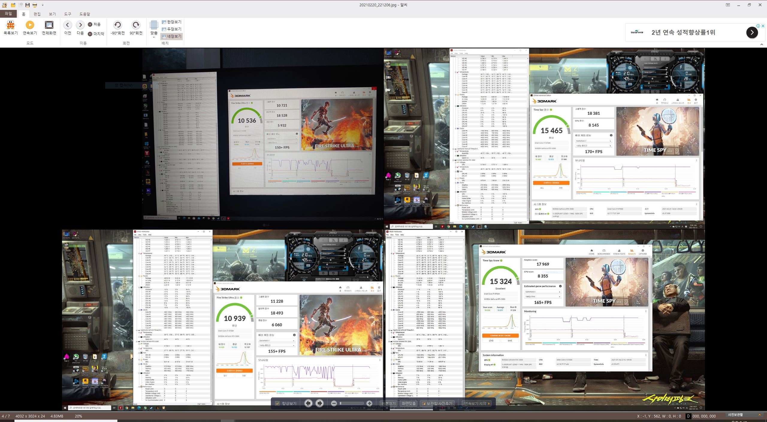The image size is (767, 422).
Task: Click the 연속보기 시작 button
Action: [x=477, y=403]
